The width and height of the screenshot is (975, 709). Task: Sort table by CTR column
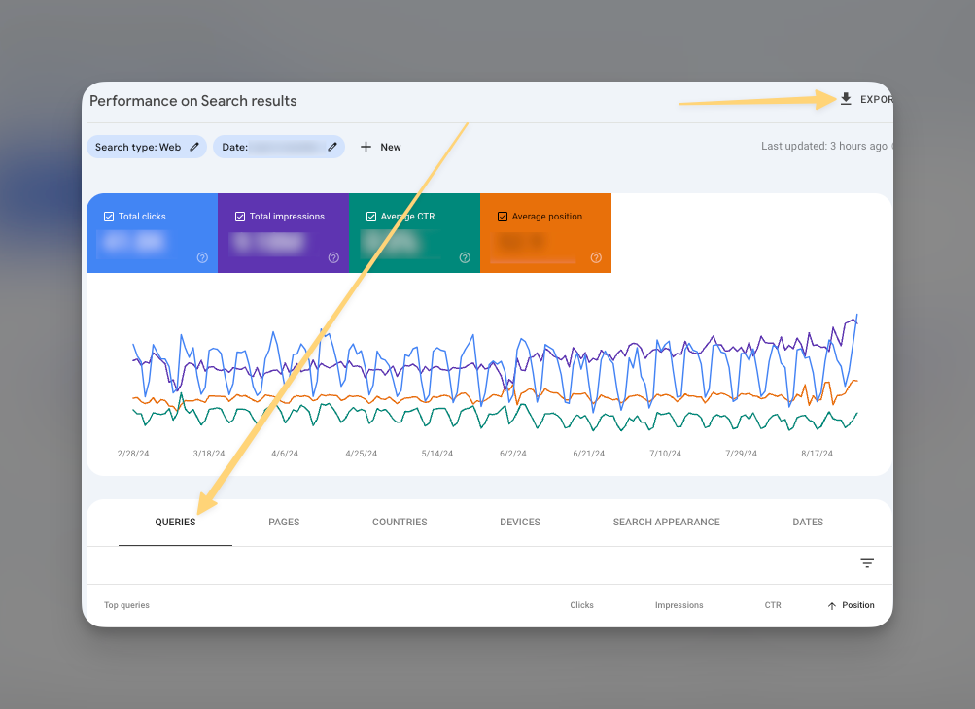coord(773,605)
